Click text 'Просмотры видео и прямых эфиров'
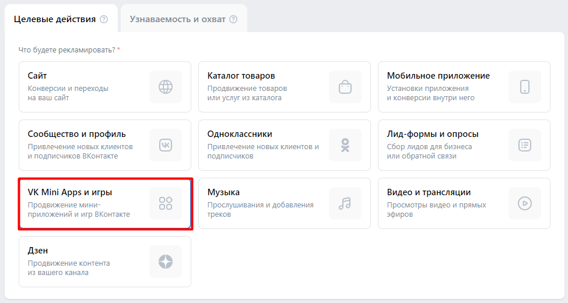The width and height of the screenshot is (568, 303). point(437,210)
